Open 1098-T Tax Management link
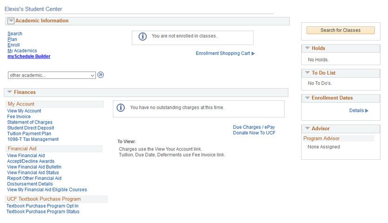 pyautogui.click(x=33, y=139)
